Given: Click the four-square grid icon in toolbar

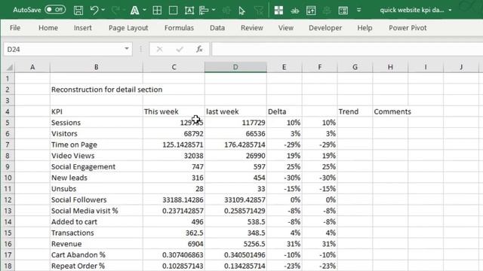Looking at the screenshot, I should point(278,10).
